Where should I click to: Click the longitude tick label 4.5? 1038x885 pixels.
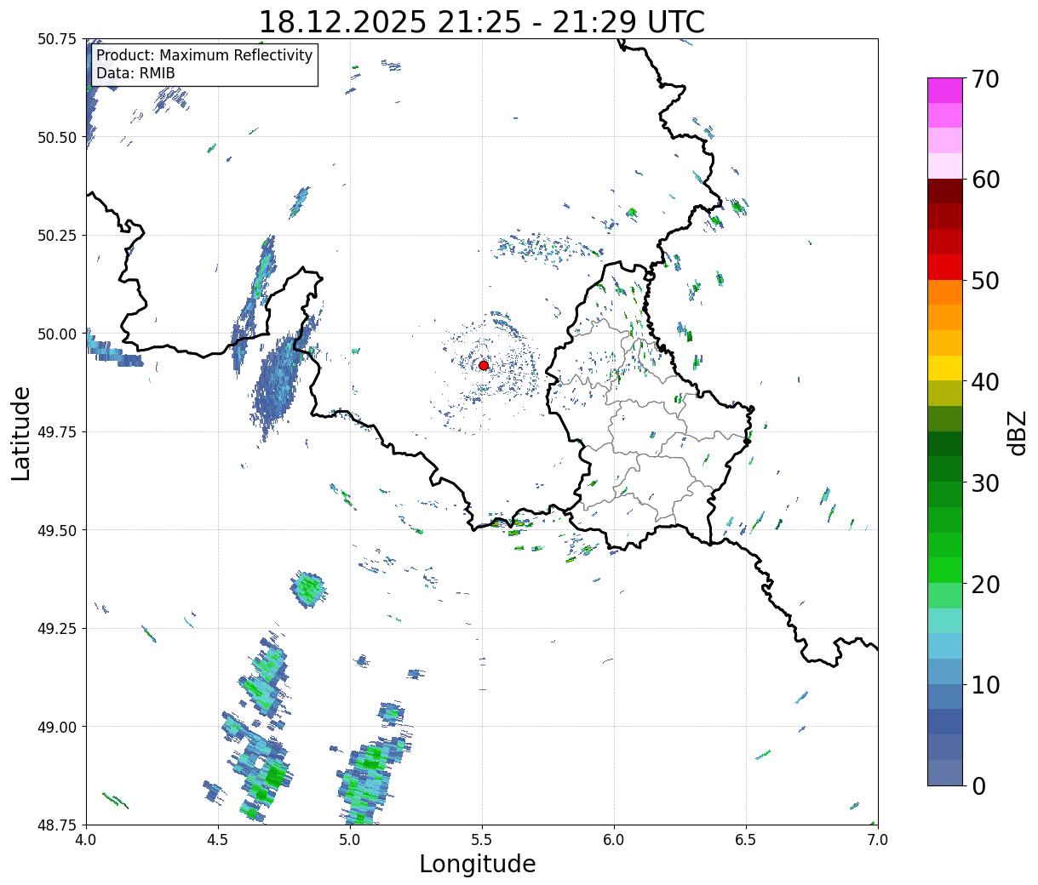tap(218, 839)
